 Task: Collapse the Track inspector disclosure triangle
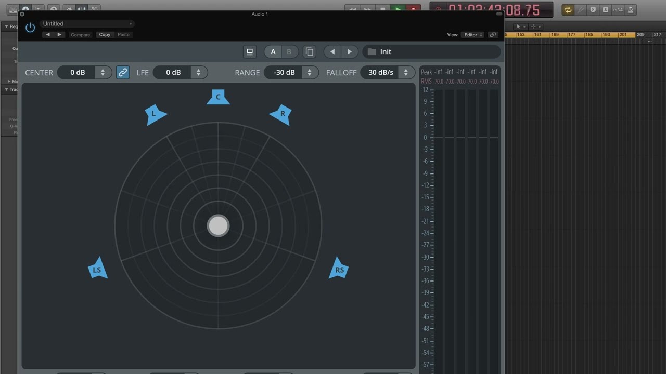pyautogui.click(x=7, y=89)
